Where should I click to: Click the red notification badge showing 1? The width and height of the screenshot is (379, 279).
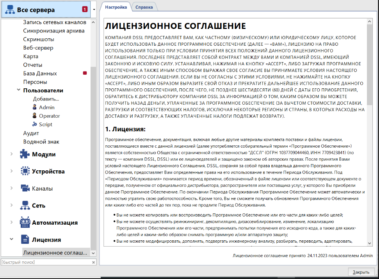(x=85, y=9)
